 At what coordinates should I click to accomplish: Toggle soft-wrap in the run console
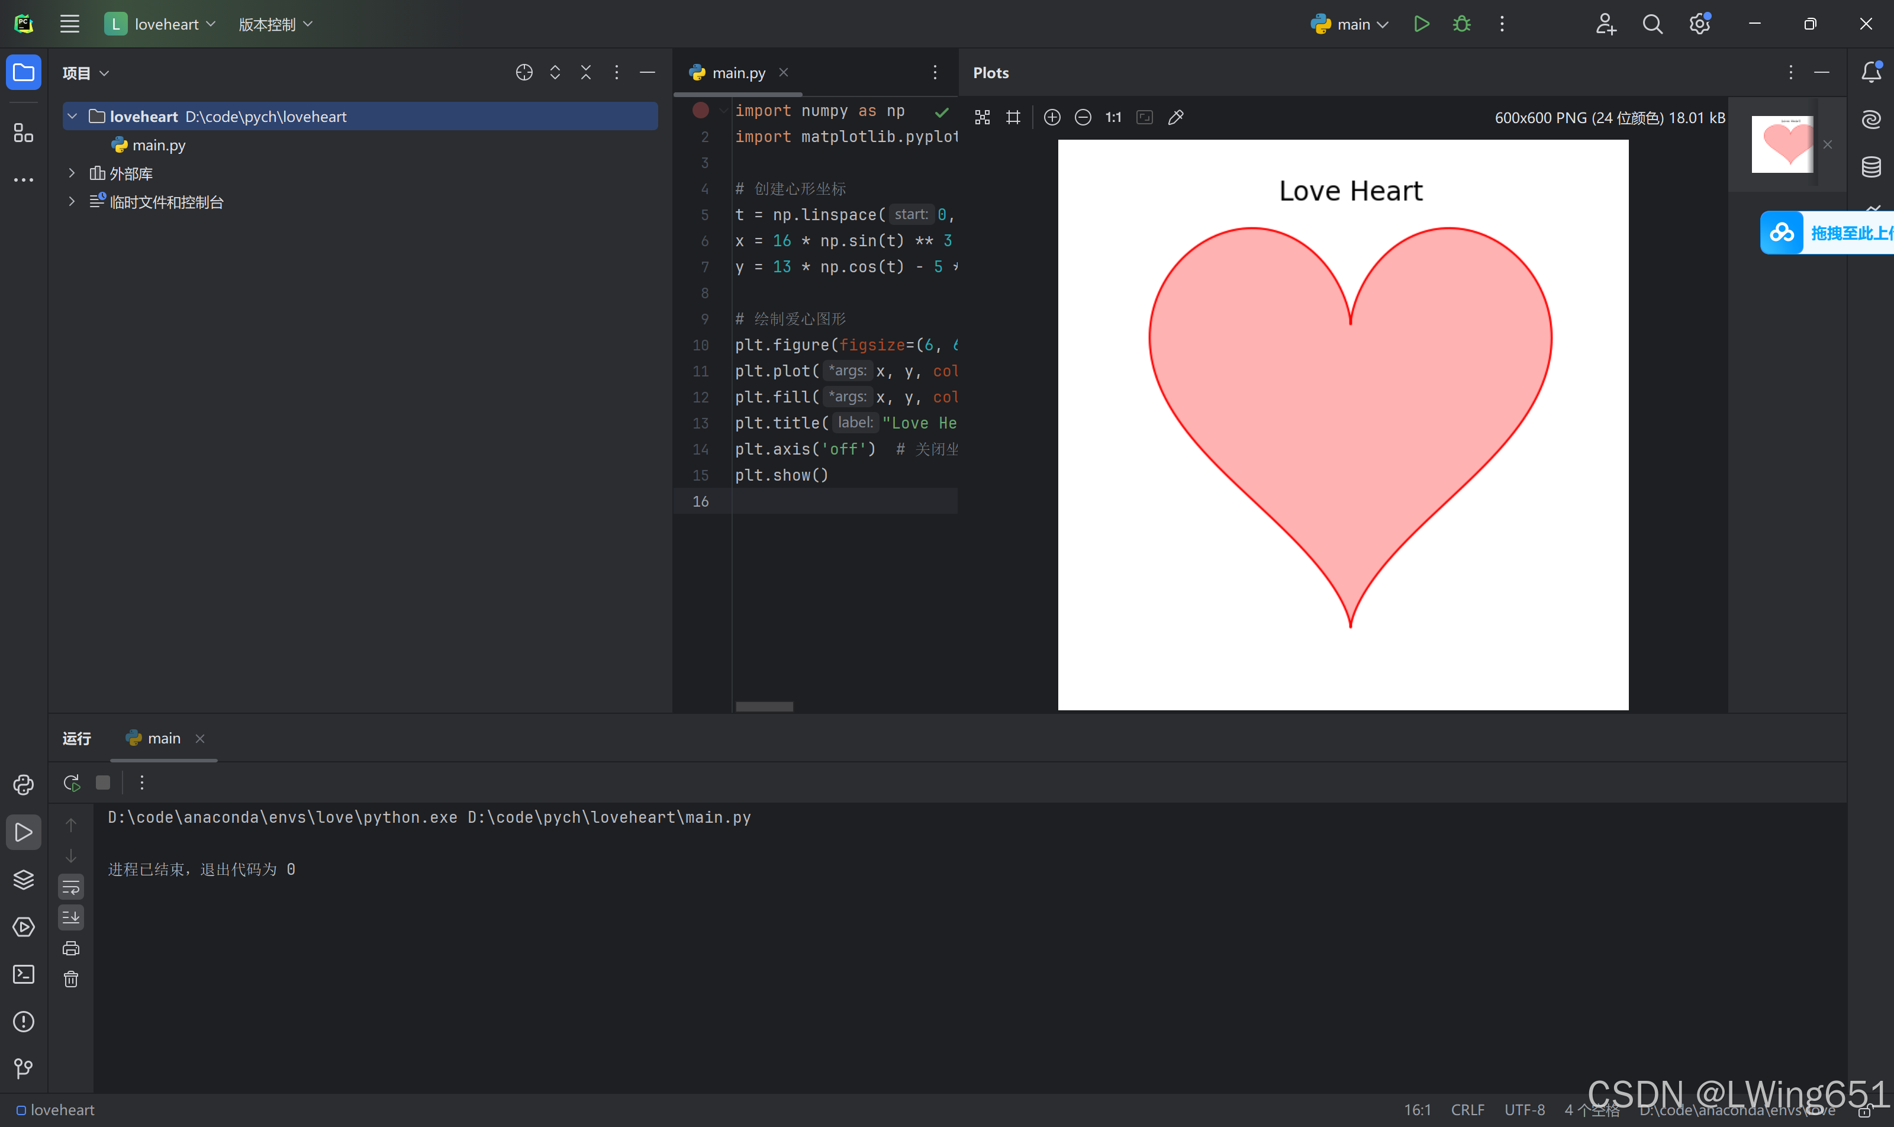72,886
